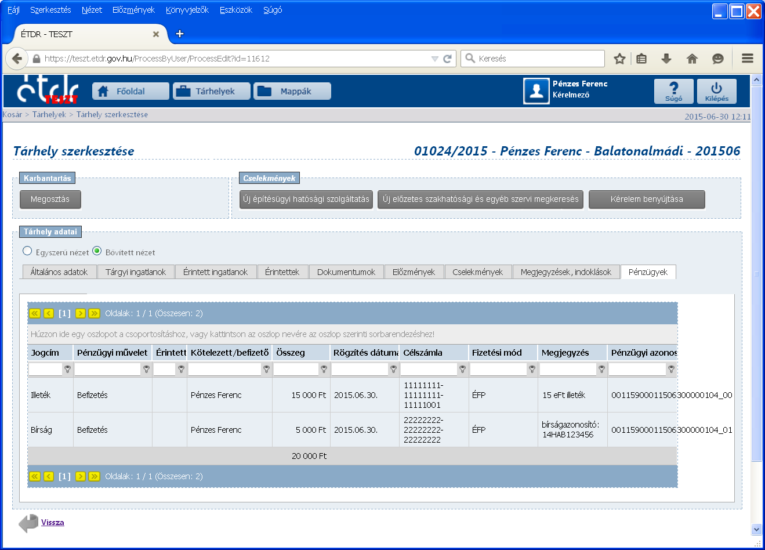
Task: Bookmark this page with star icon
Action: pos(619,59)
